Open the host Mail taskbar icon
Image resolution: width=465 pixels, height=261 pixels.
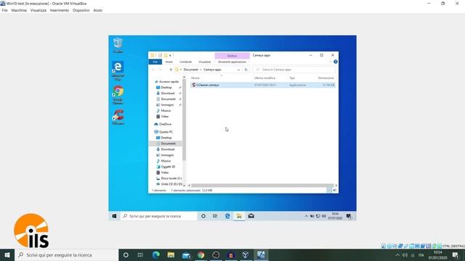[186, 255]
